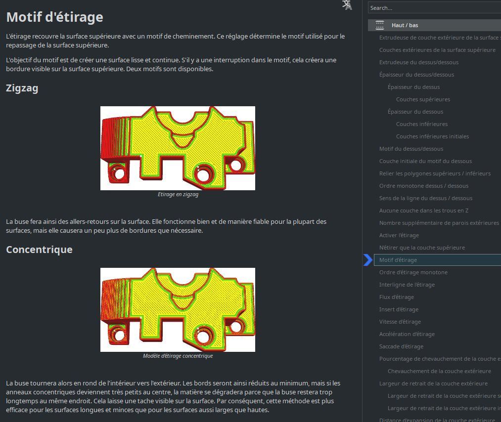501x422 pixels.
Task: Select Couches supérieures entry
Action: pyautogui.click(x=423, y=100)
